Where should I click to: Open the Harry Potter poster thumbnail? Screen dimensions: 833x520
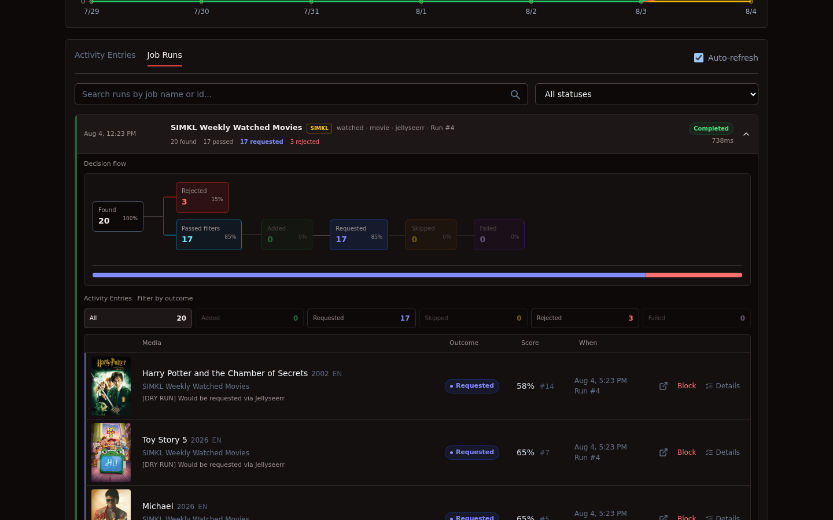(111, 386)
